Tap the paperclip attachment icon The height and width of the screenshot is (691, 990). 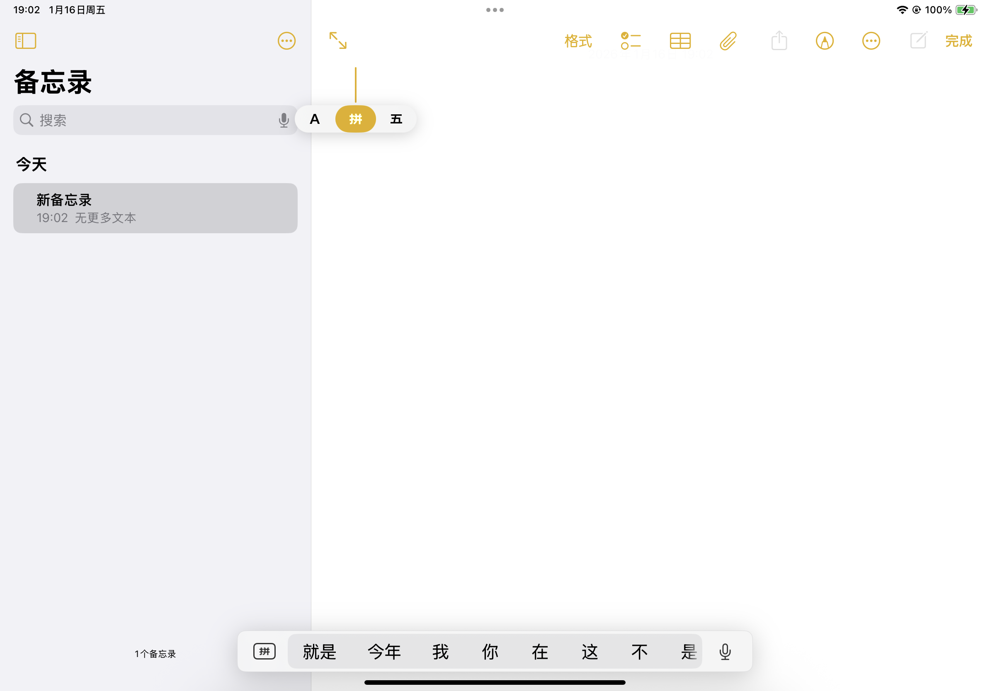click(x=728, y=41)
